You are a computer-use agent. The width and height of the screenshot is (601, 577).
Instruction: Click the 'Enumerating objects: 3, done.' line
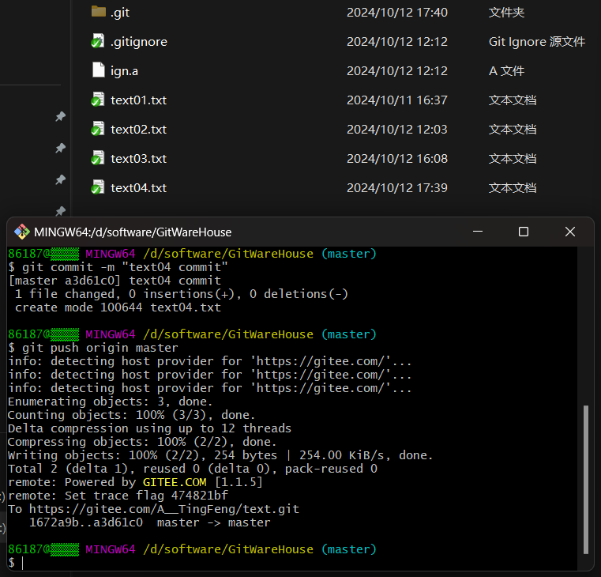click(x=110, y=402)
